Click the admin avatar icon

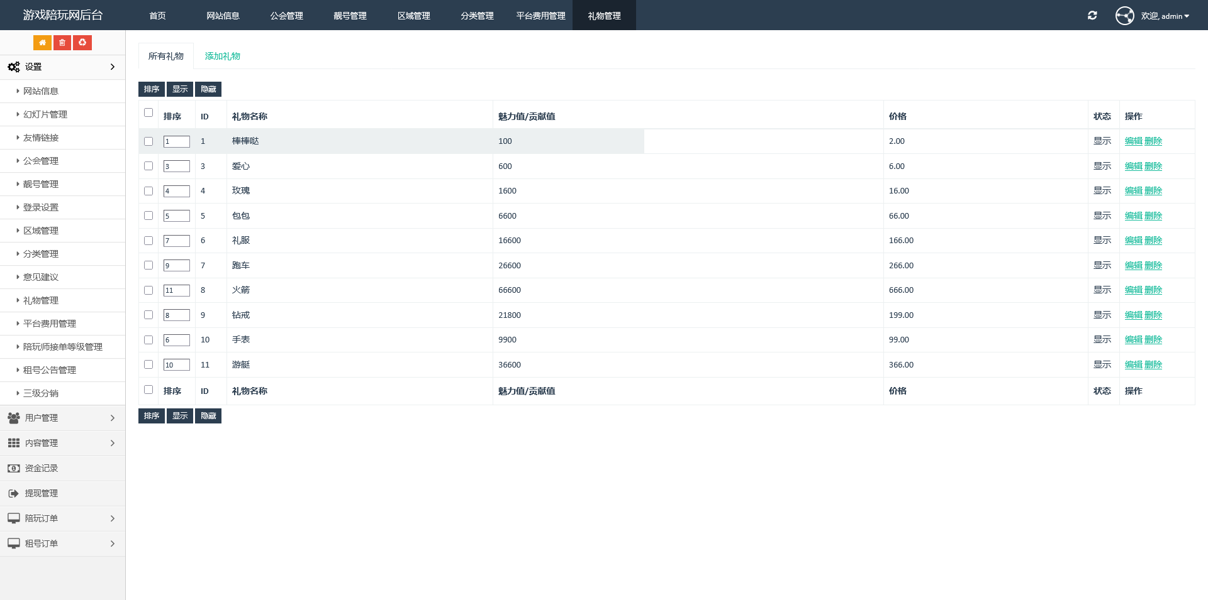tap(1125, 16)
